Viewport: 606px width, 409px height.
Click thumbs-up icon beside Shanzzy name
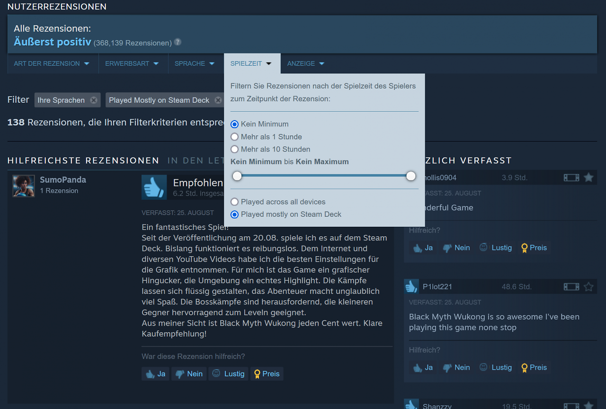(411, 405)
